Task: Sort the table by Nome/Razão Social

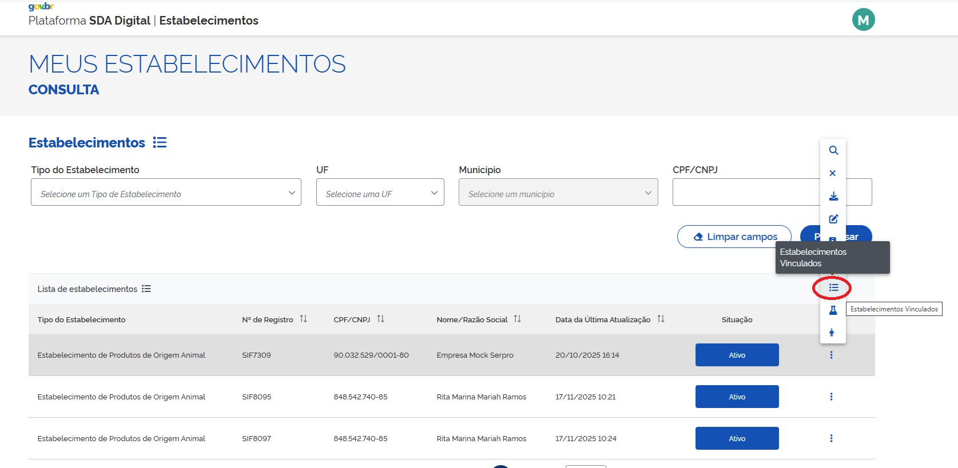Action: (517, 319)
